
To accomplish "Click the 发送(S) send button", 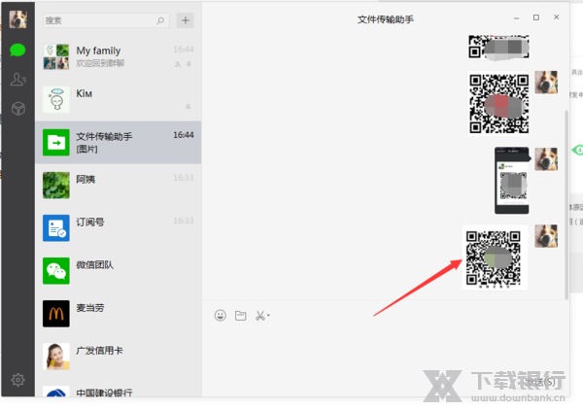I will (x=540, y=382).
